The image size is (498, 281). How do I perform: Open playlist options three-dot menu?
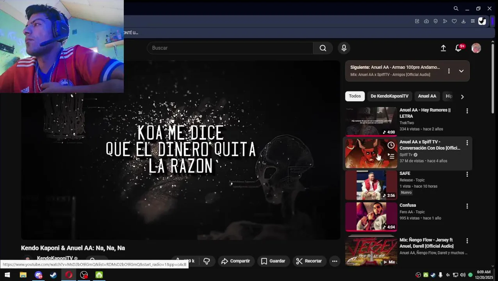click(449, 71)
